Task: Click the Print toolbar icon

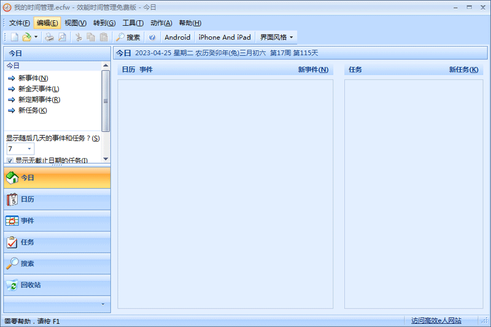Action: (49, 37)
